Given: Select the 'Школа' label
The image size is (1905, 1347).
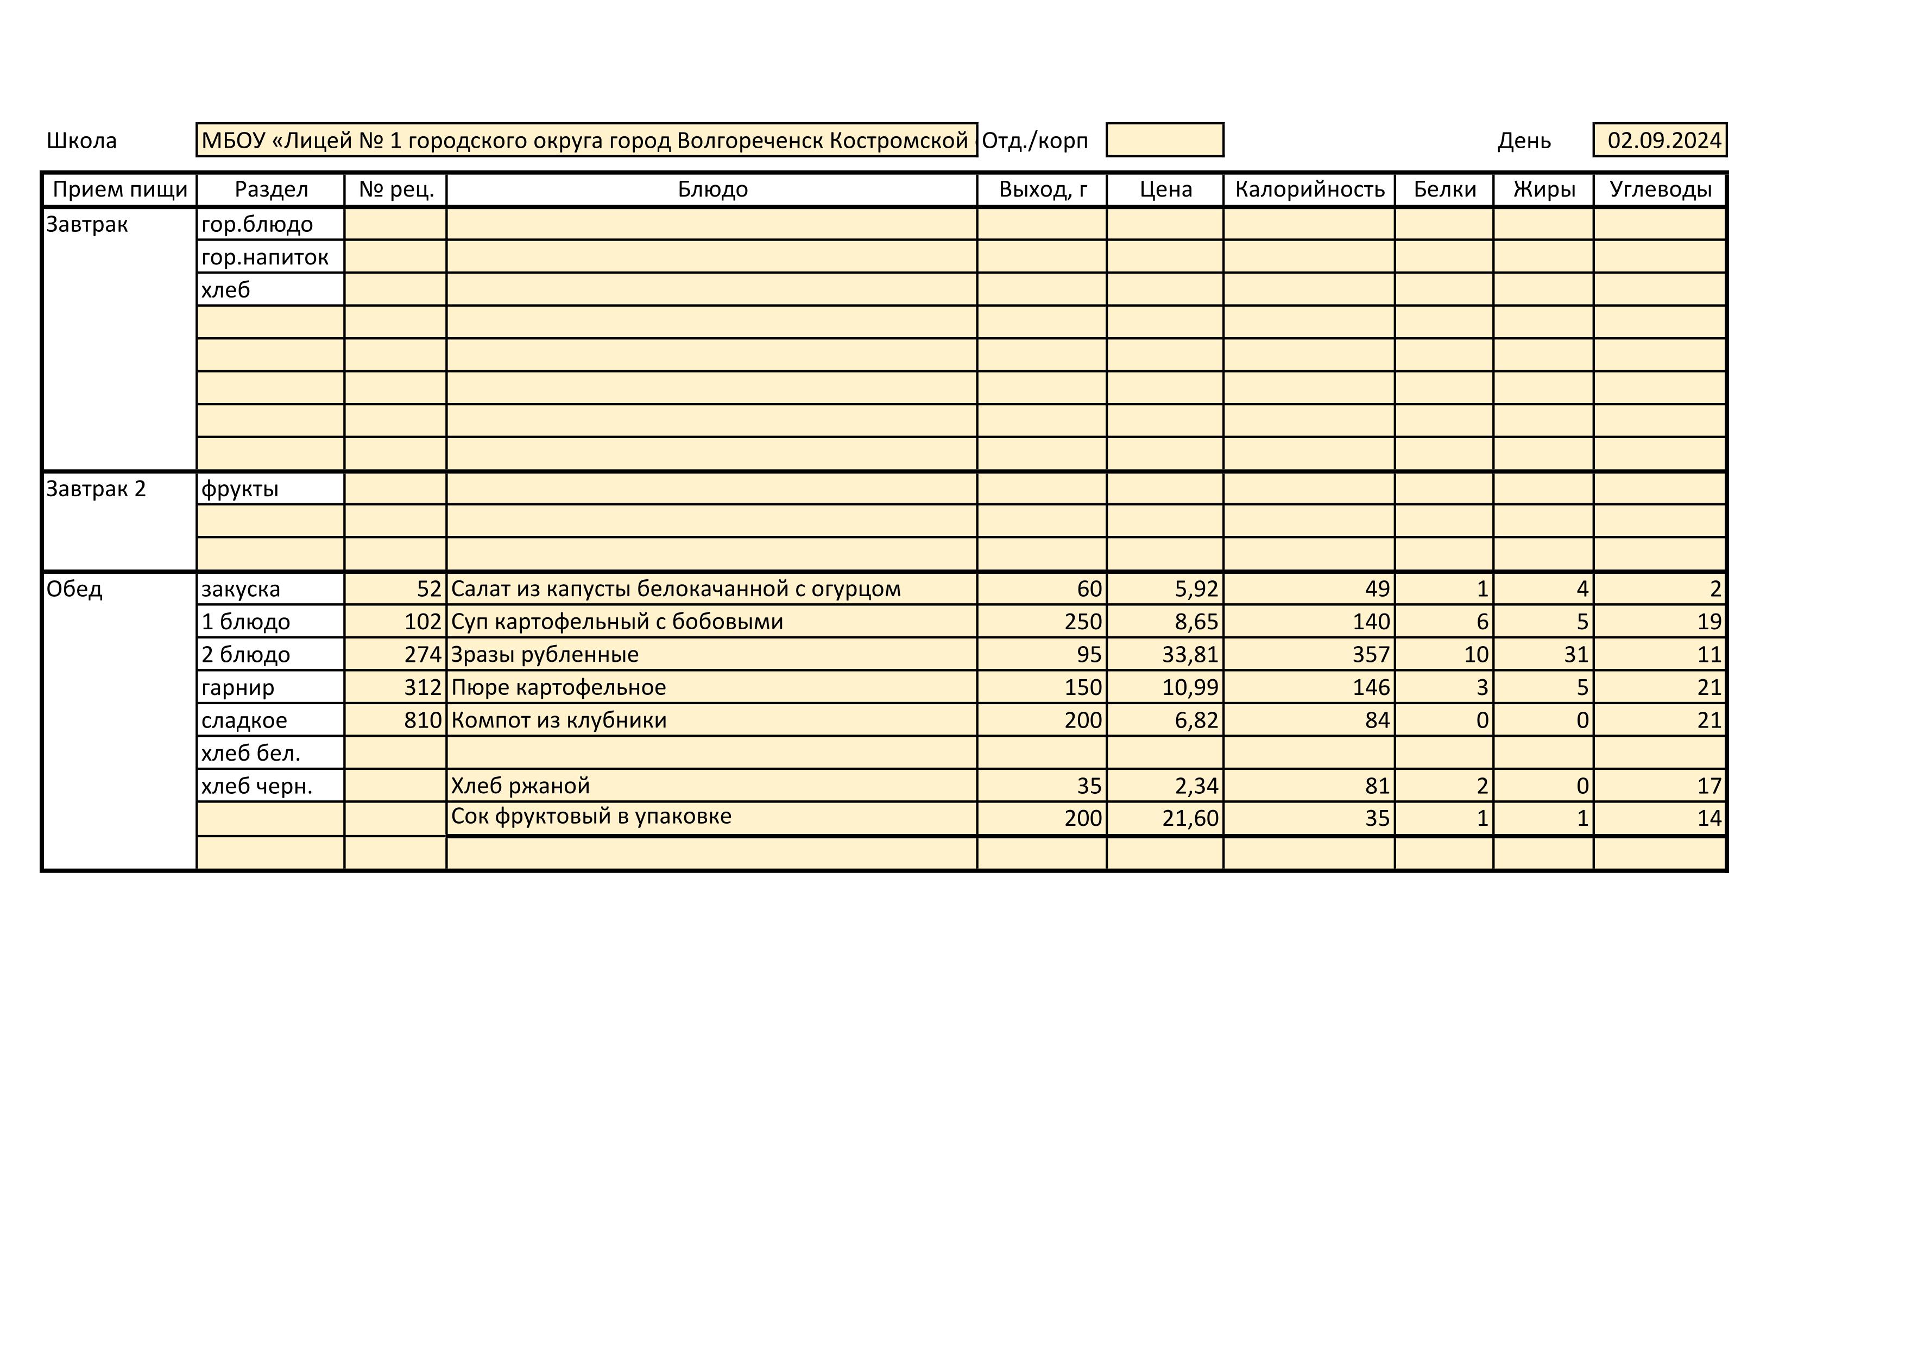Looking at the screenshot, I should [81, 141].
